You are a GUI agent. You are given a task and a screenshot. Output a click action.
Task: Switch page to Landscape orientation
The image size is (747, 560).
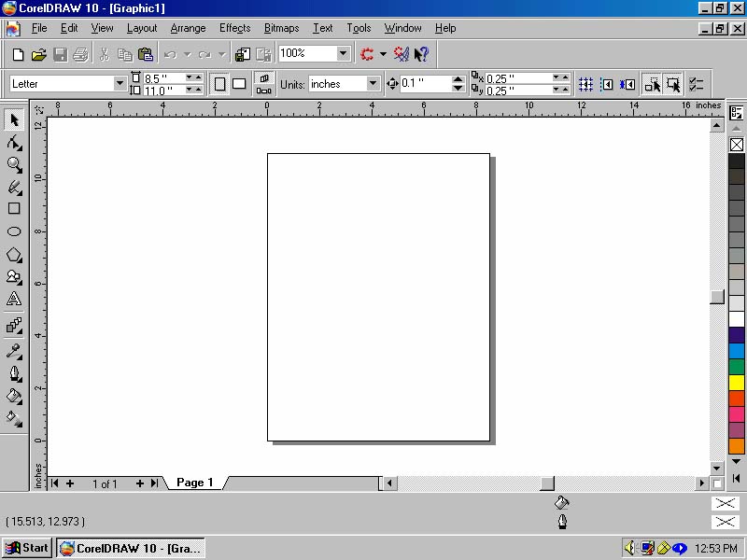[x=239, y=84]
